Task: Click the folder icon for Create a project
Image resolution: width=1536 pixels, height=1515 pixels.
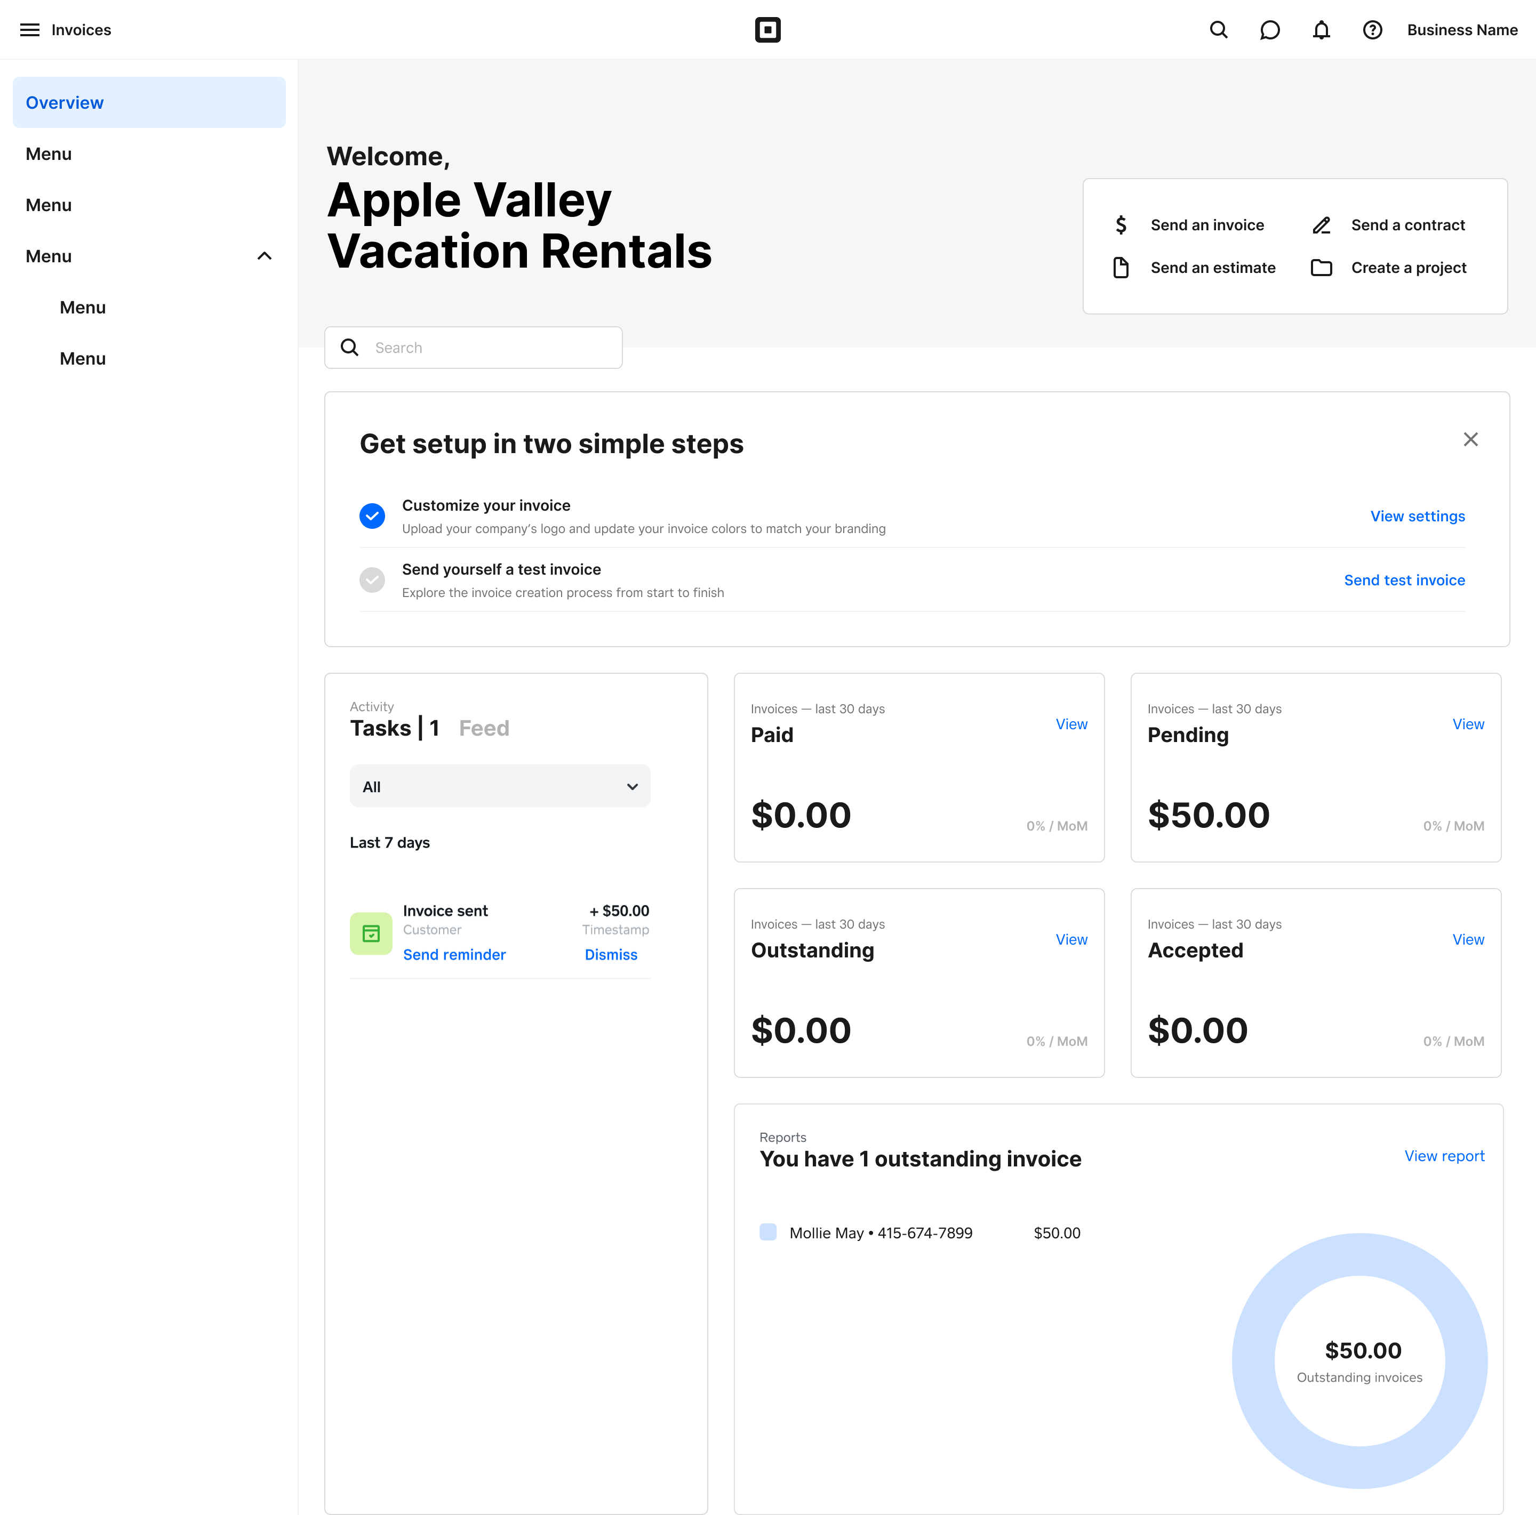Action: click(x=1321, y=268)
